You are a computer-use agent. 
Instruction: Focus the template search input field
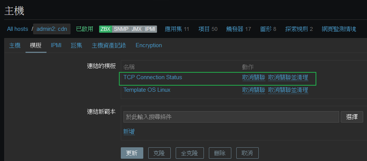point(231,117)
